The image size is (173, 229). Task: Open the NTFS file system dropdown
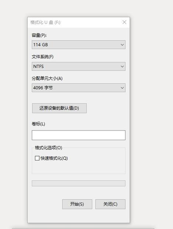(x=78, y=66)
